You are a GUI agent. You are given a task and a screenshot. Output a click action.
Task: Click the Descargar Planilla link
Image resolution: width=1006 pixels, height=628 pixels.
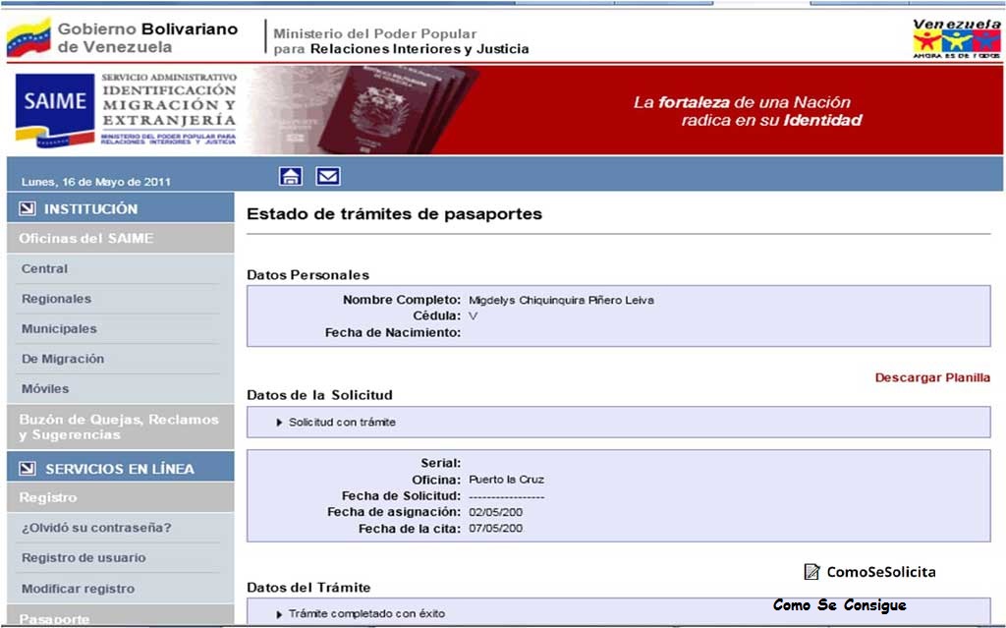pos(932,377)
